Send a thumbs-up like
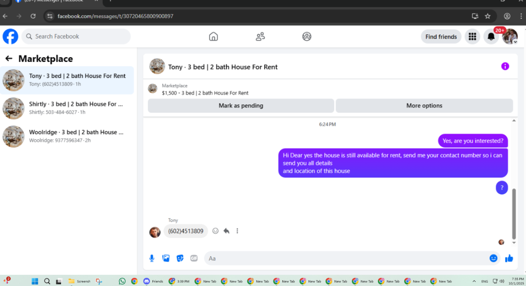Viewport: 526px width, 286px height. coord(509,258)
